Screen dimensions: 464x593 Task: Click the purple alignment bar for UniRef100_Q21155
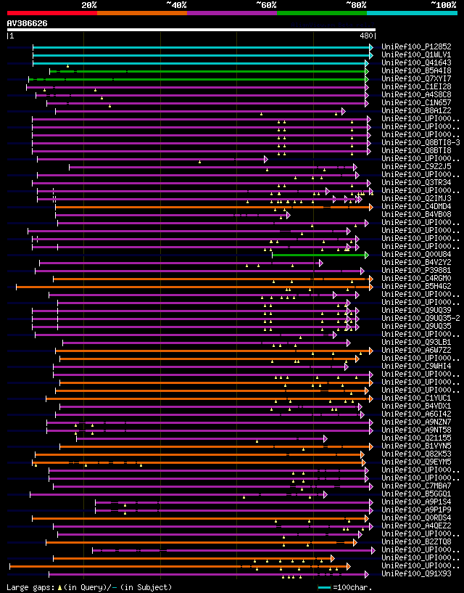click(x=202, y=438)
